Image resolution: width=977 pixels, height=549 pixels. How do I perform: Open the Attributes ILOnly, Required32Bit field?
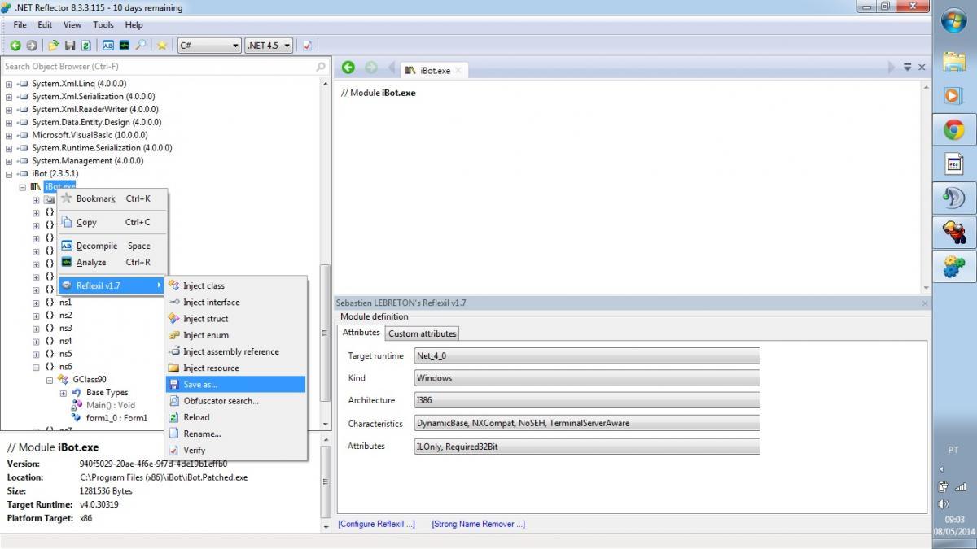pos(586,447)
